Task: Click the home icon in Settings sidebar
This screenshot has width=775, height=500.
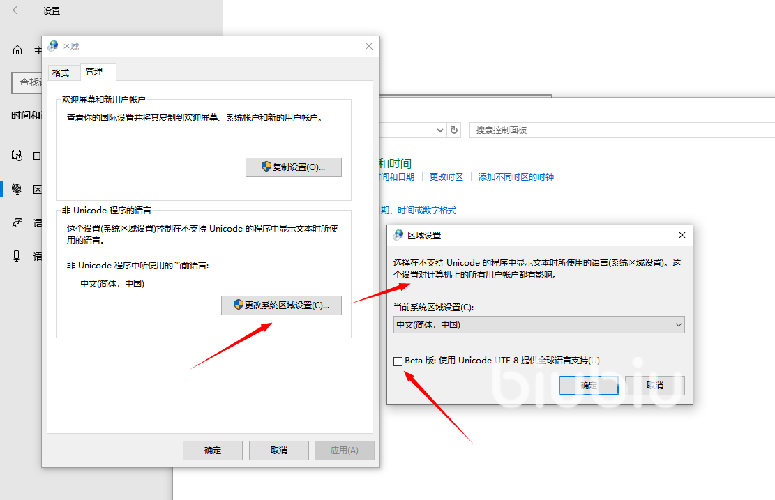Action: [x=17, y=50]
